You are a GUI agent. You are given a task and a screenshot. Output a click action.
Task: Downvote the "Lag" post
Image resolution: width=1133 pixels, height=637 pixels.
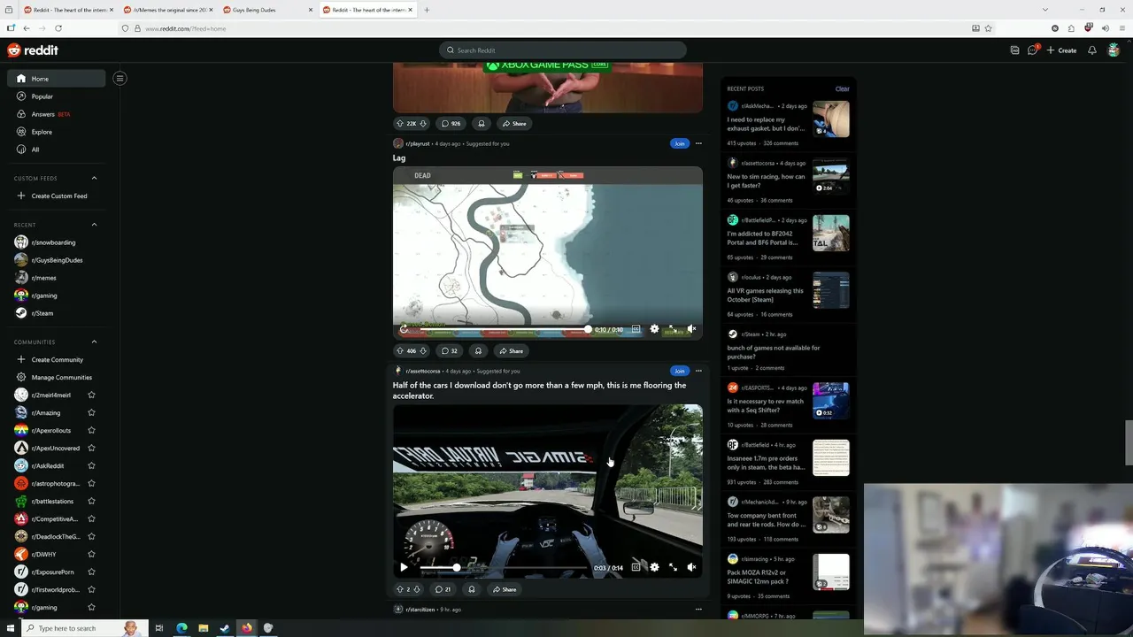(422, 350)
